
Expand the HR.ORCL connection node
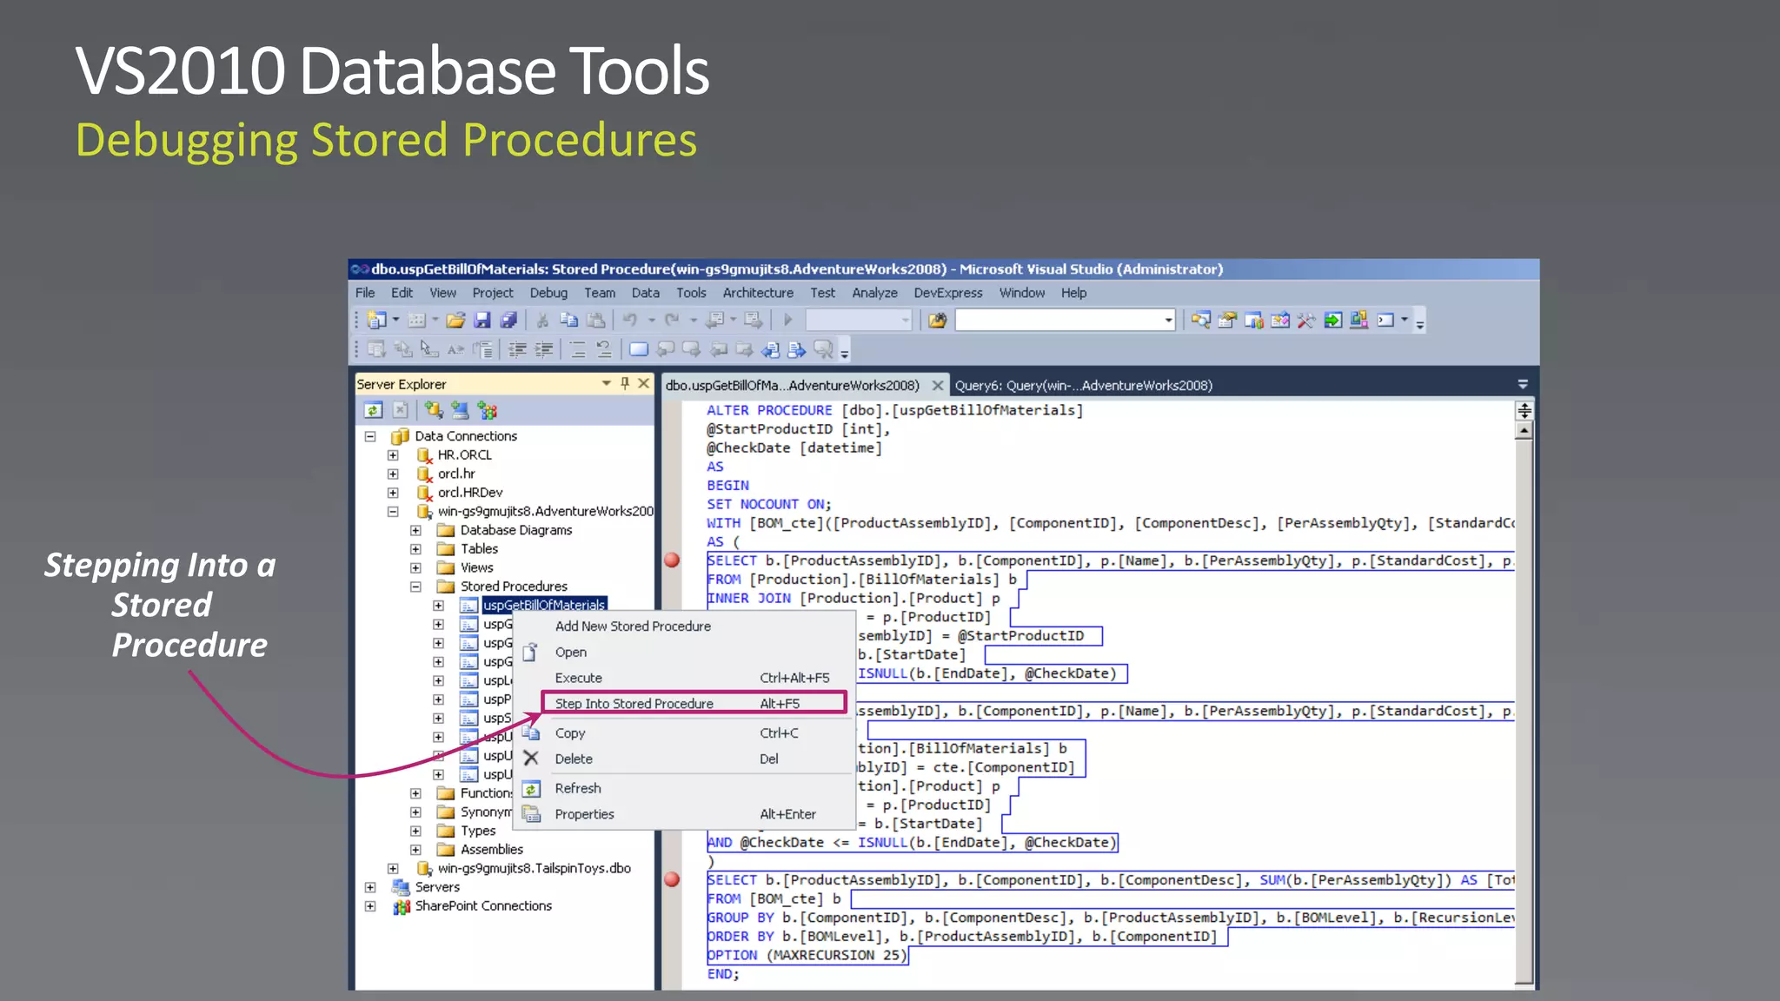pos(393,455)
